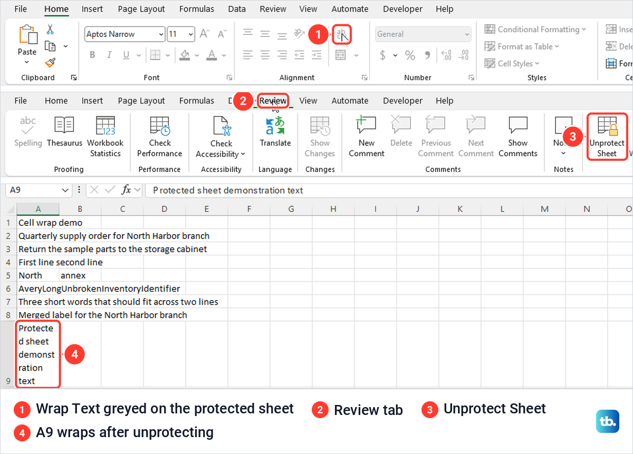This screenshot has height=454, width=633.
Task: Click the Fill Color paint bucket swatch
Action: 185,55
